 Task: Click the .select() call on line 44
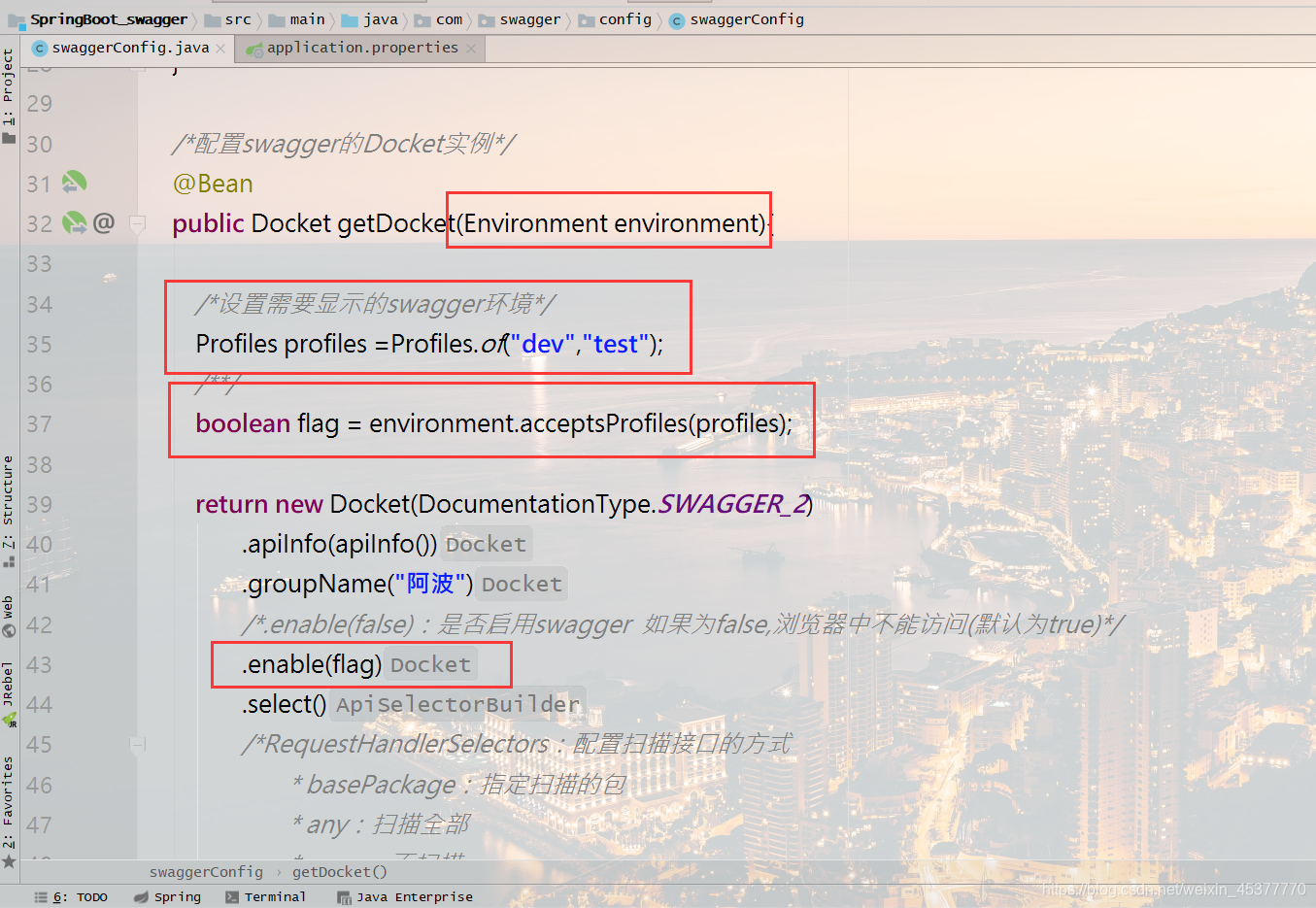(284, 704)
